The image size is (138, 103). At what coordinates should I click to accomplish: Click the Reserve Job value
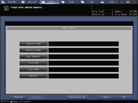tap(112, 15)
